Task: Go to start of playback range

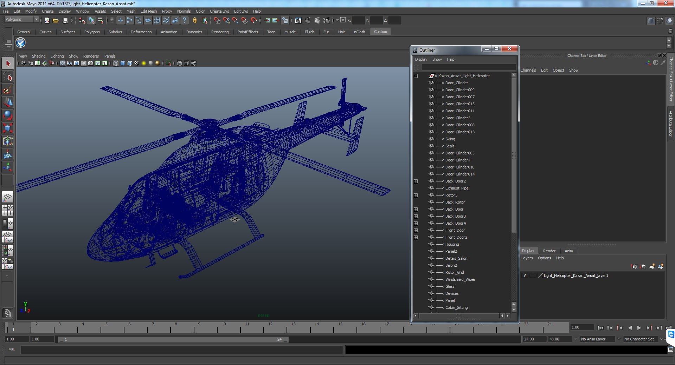Action: tap(600, 328)
